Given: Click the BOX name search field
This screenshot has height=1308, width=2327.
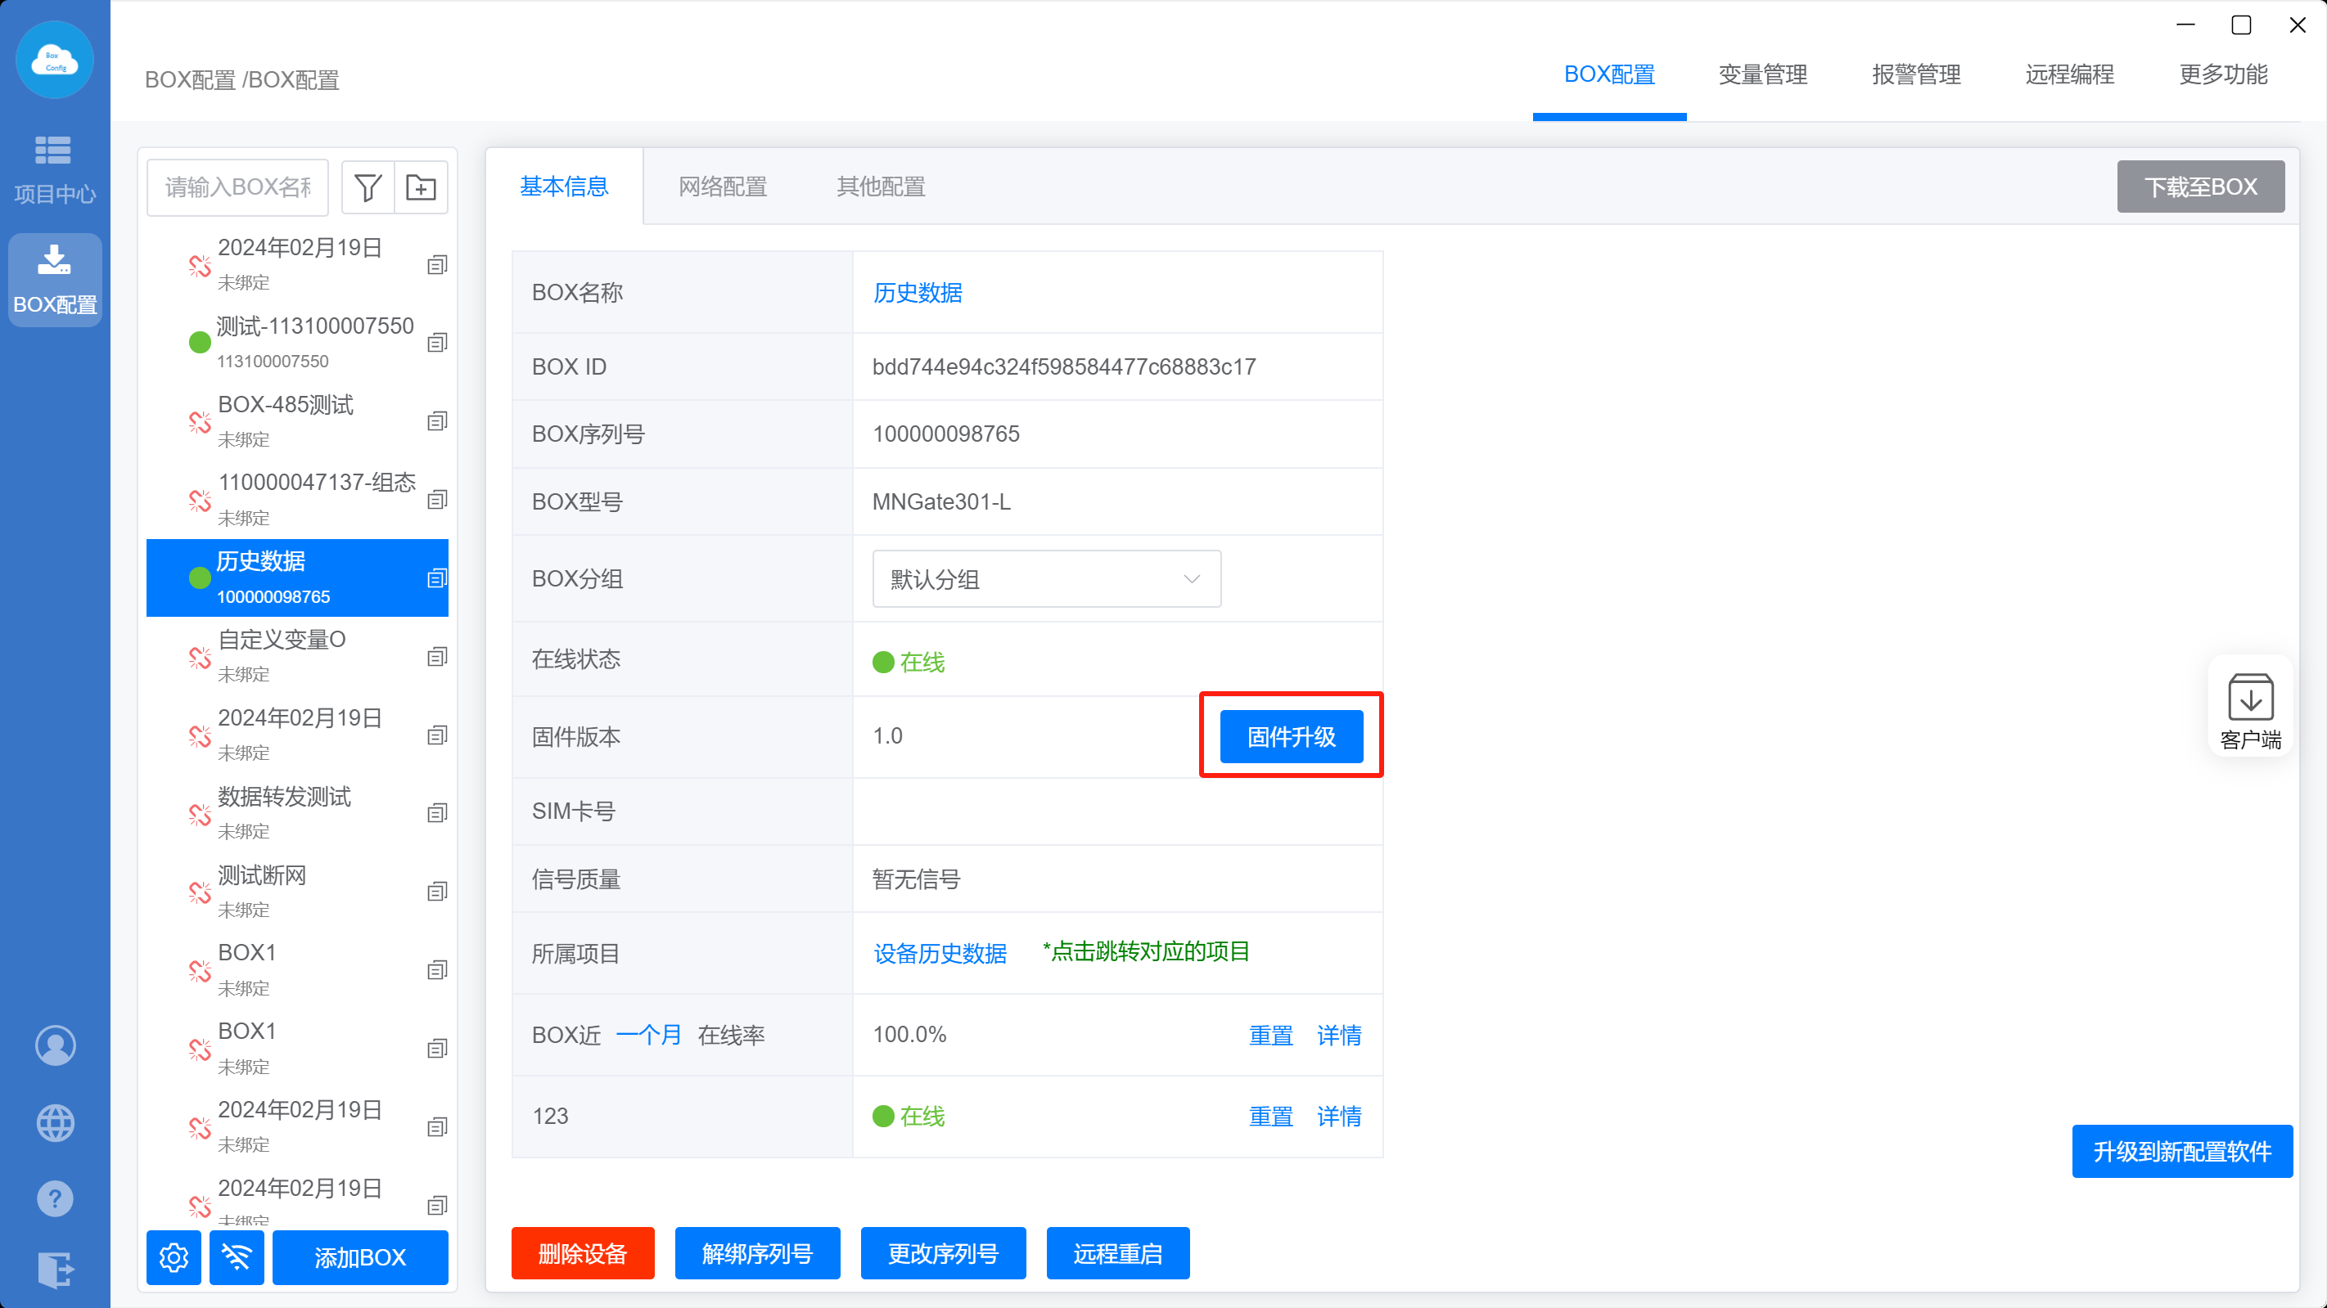Looking at the screenshot, I should [237, 188].
